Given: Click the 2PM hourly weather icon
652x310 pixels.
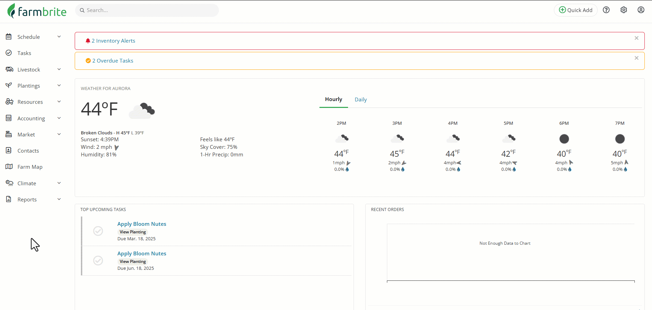Looking at the screenshot, I should pos(342,139).
